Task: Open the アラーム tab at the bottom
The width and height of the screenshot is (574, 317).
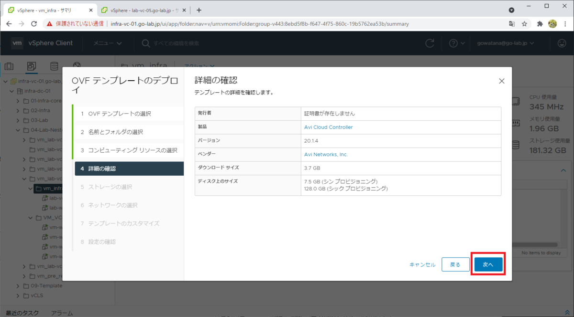Action: (x=62, y=313)
